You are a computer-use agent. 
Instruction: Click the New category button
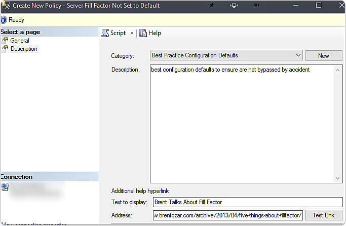pyautogui.click(x=323, y=55)
